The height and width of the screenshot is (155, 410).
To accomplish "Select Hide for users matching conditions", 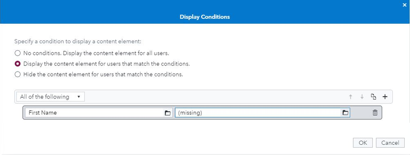I will (x=18, y=74).
